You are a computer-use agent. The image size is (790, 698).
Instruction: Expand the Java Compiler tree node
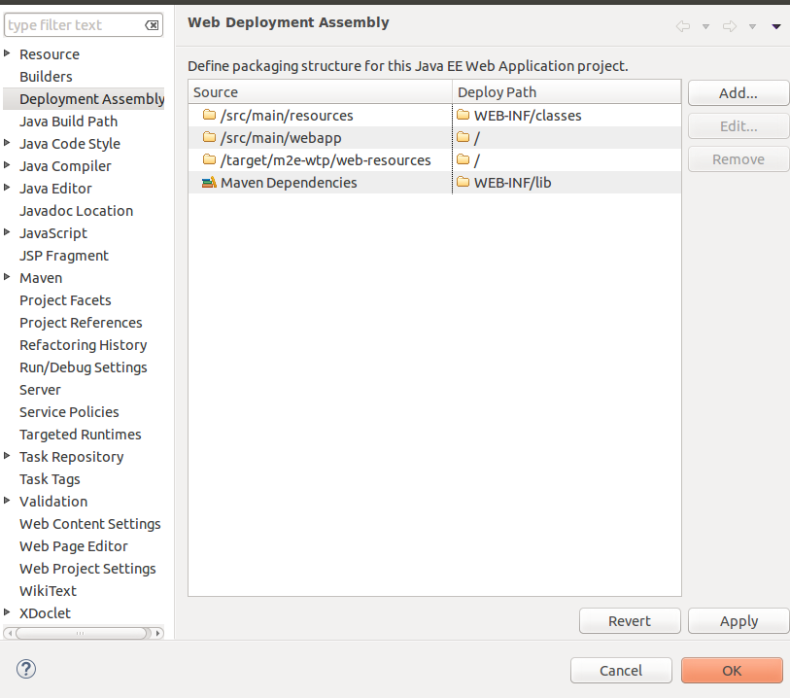[7, 165]
